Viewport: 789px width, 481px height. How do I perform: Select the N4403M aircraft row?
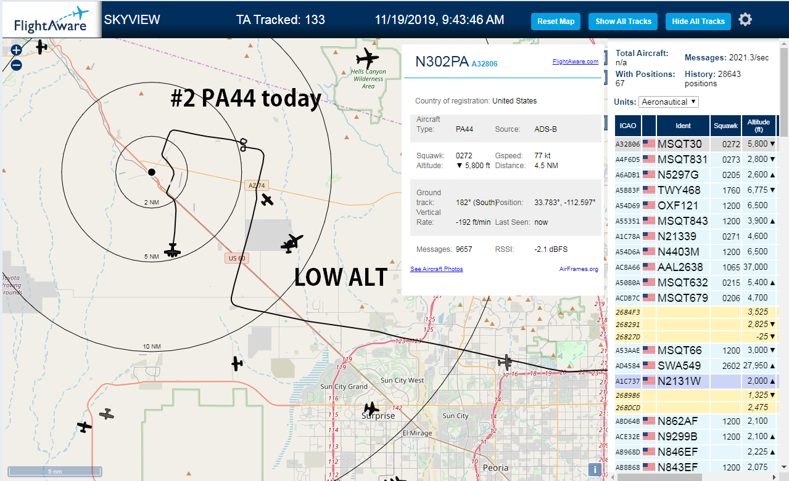696,252
